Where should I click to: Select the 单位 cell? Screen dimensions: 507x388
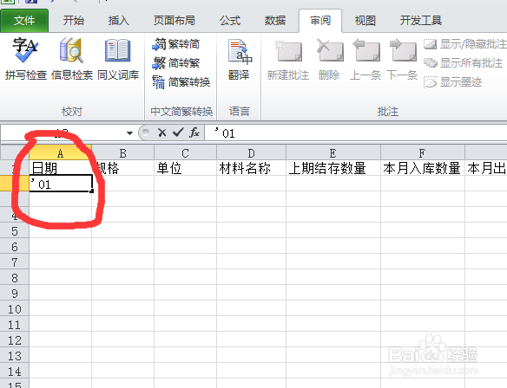tap(185, 168)
